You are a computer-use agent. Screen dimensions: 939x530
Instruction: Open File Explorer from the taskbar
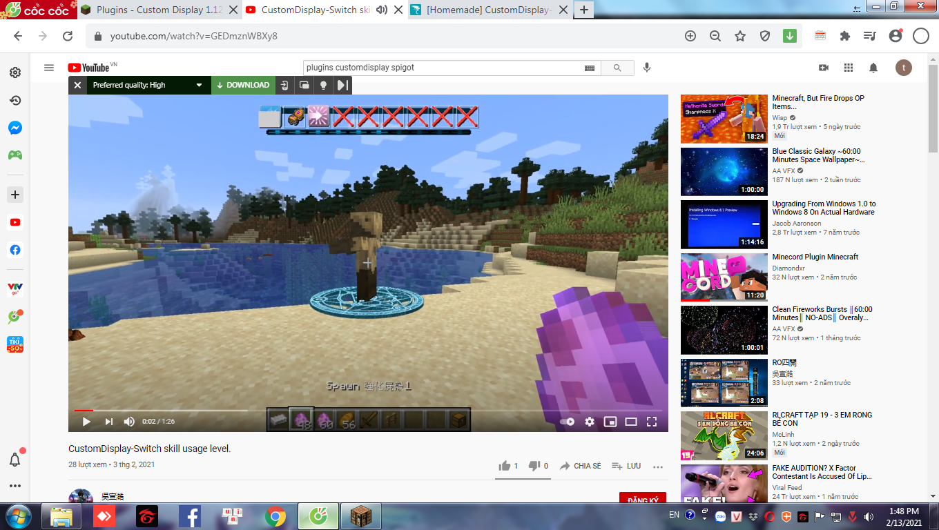point(61,516)
